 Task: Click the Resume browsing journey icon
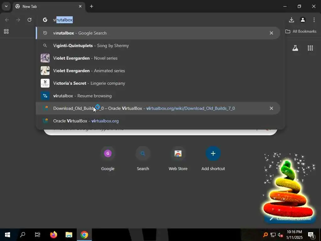coord(45,96)
